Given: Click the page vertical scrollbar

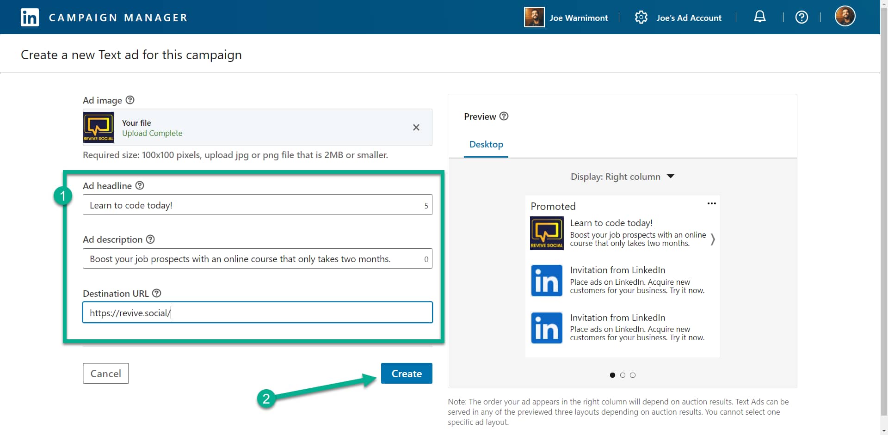Looking at the screenshot, I should pos(884,213).
